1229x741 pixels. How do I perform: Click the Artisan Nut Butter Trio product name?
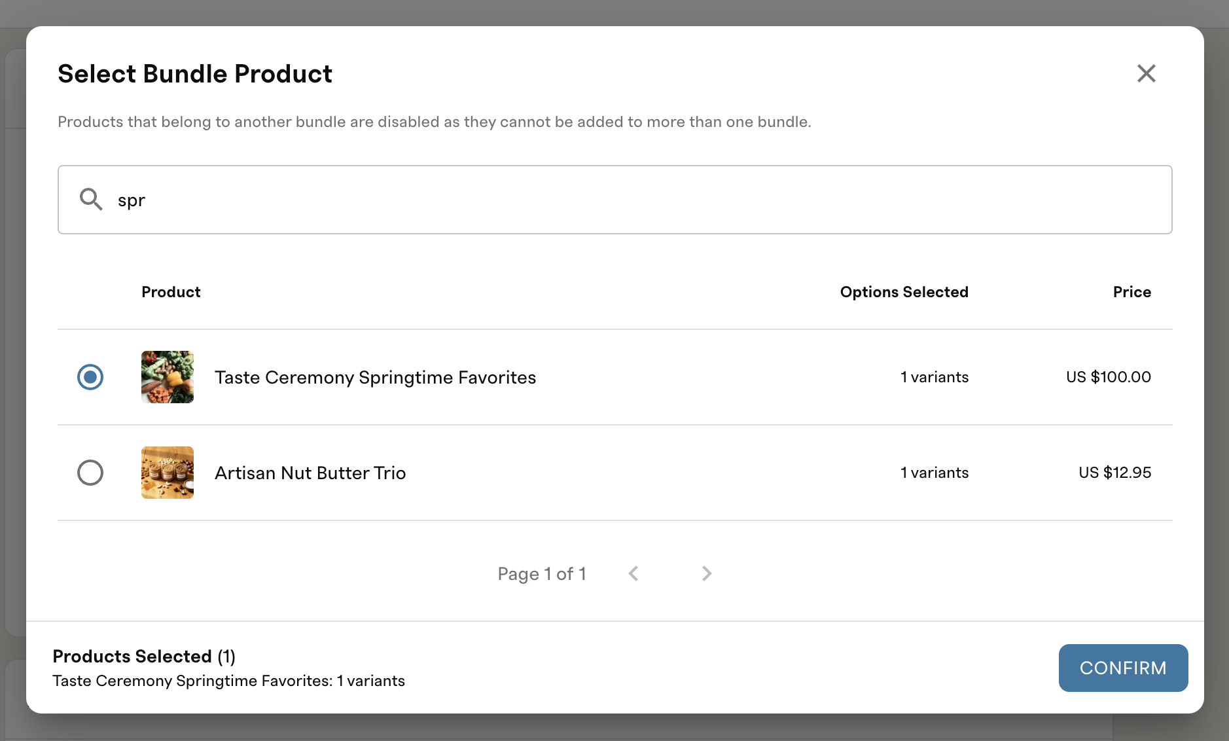tap(310, 473)
